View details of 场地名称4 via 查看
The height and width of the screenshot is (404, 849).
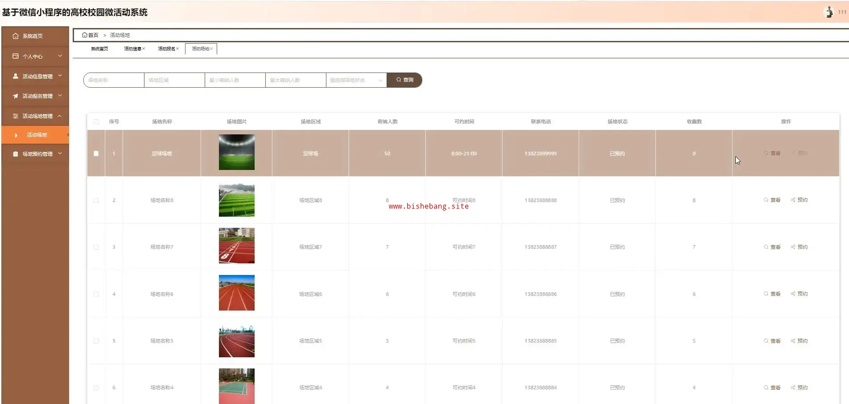[x=772, y=388]
